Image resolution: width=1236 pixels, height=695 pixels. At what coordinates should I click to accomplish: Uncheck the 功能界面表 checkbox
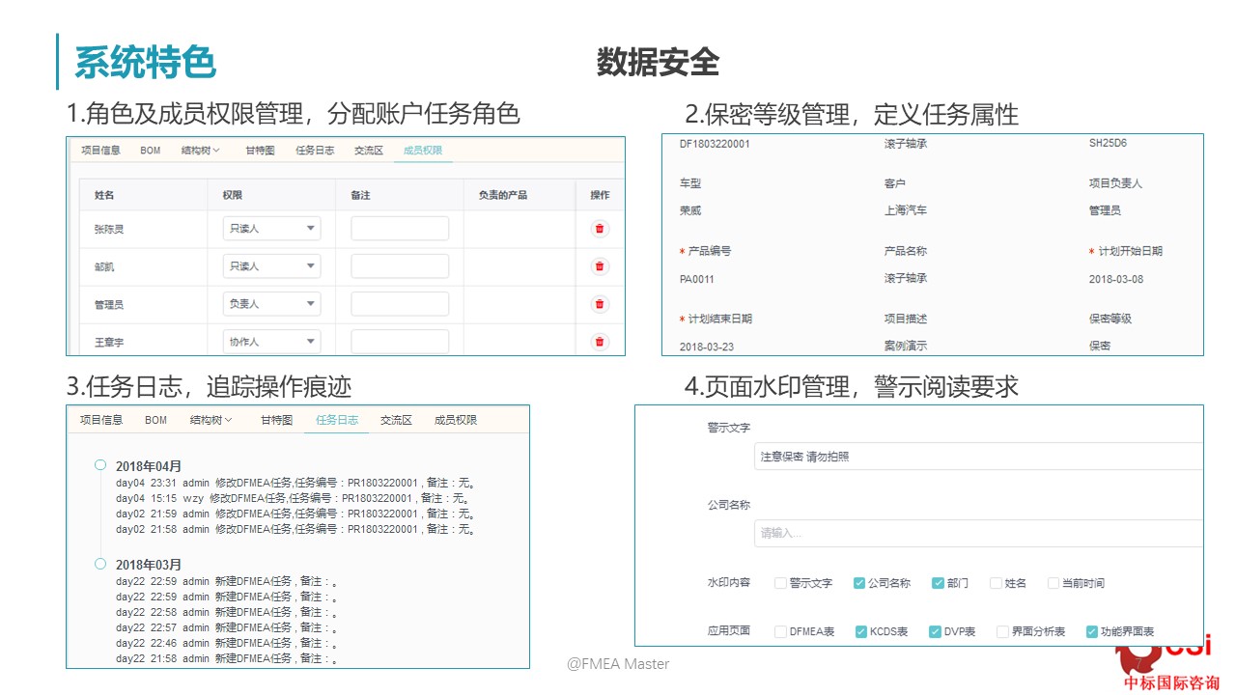(1092, 631)
